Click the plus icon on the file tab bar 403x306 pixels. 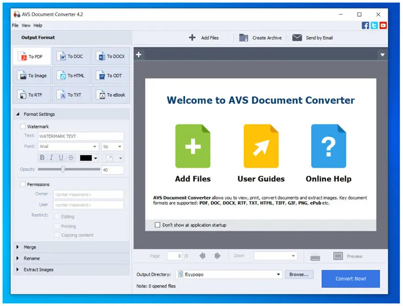tap(139, 55)
